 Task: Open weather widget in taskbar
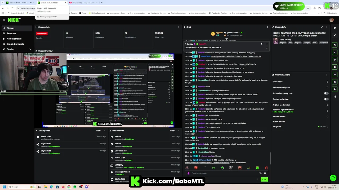(287, 187)
